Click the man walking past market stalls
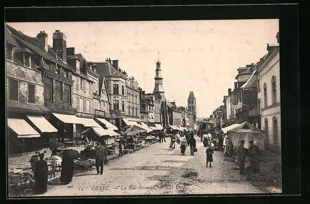 (100, 157)
